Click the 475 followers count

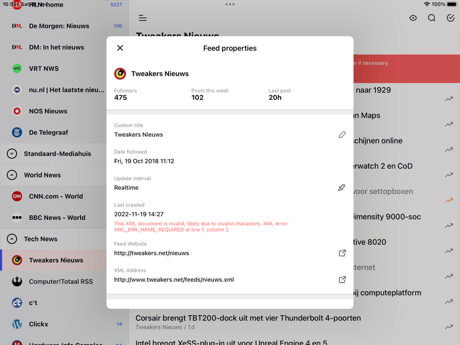[121, 97]
